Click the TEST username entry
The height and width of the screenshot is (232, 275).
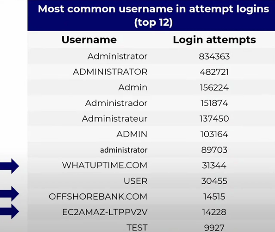click(x=137, y=228)
